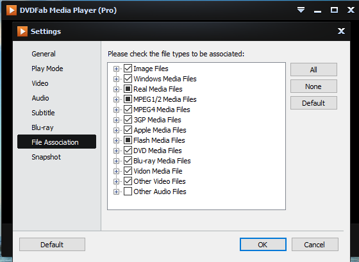
Task: Confirm settings with the OK button
Action: (263, 244)
